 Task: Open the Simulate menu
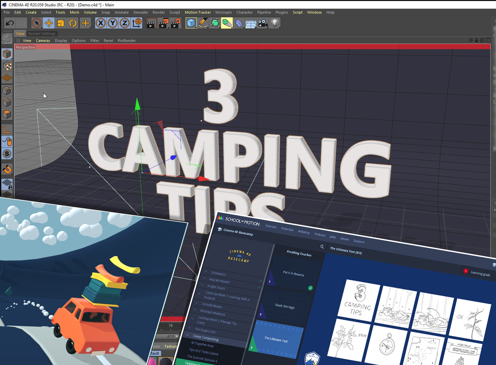pyautogui.click(x=141, y=12)
